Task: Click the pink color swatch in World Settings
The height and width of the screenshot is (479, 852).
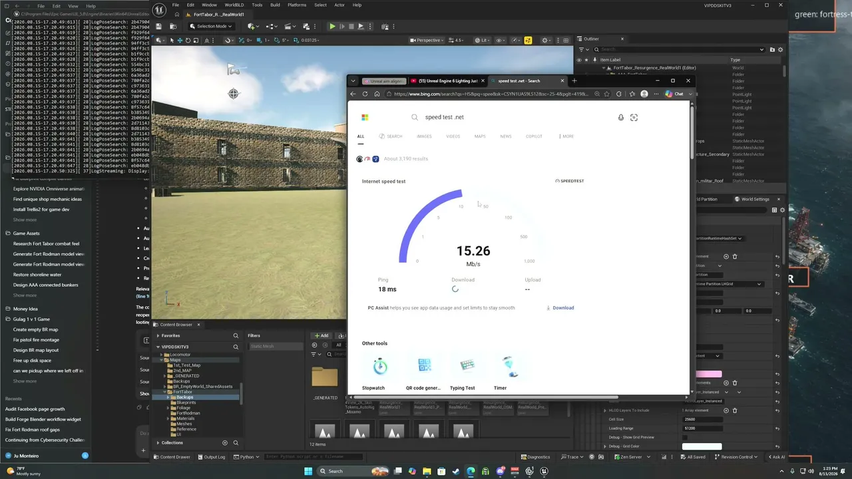Action: (708, 374)
